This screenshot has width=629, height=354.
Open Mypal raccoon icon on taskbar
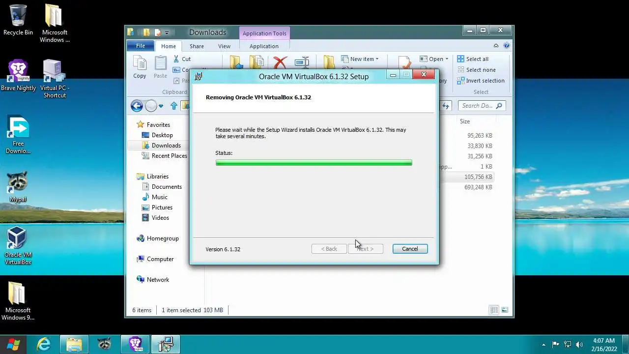(x=104, y=344)
